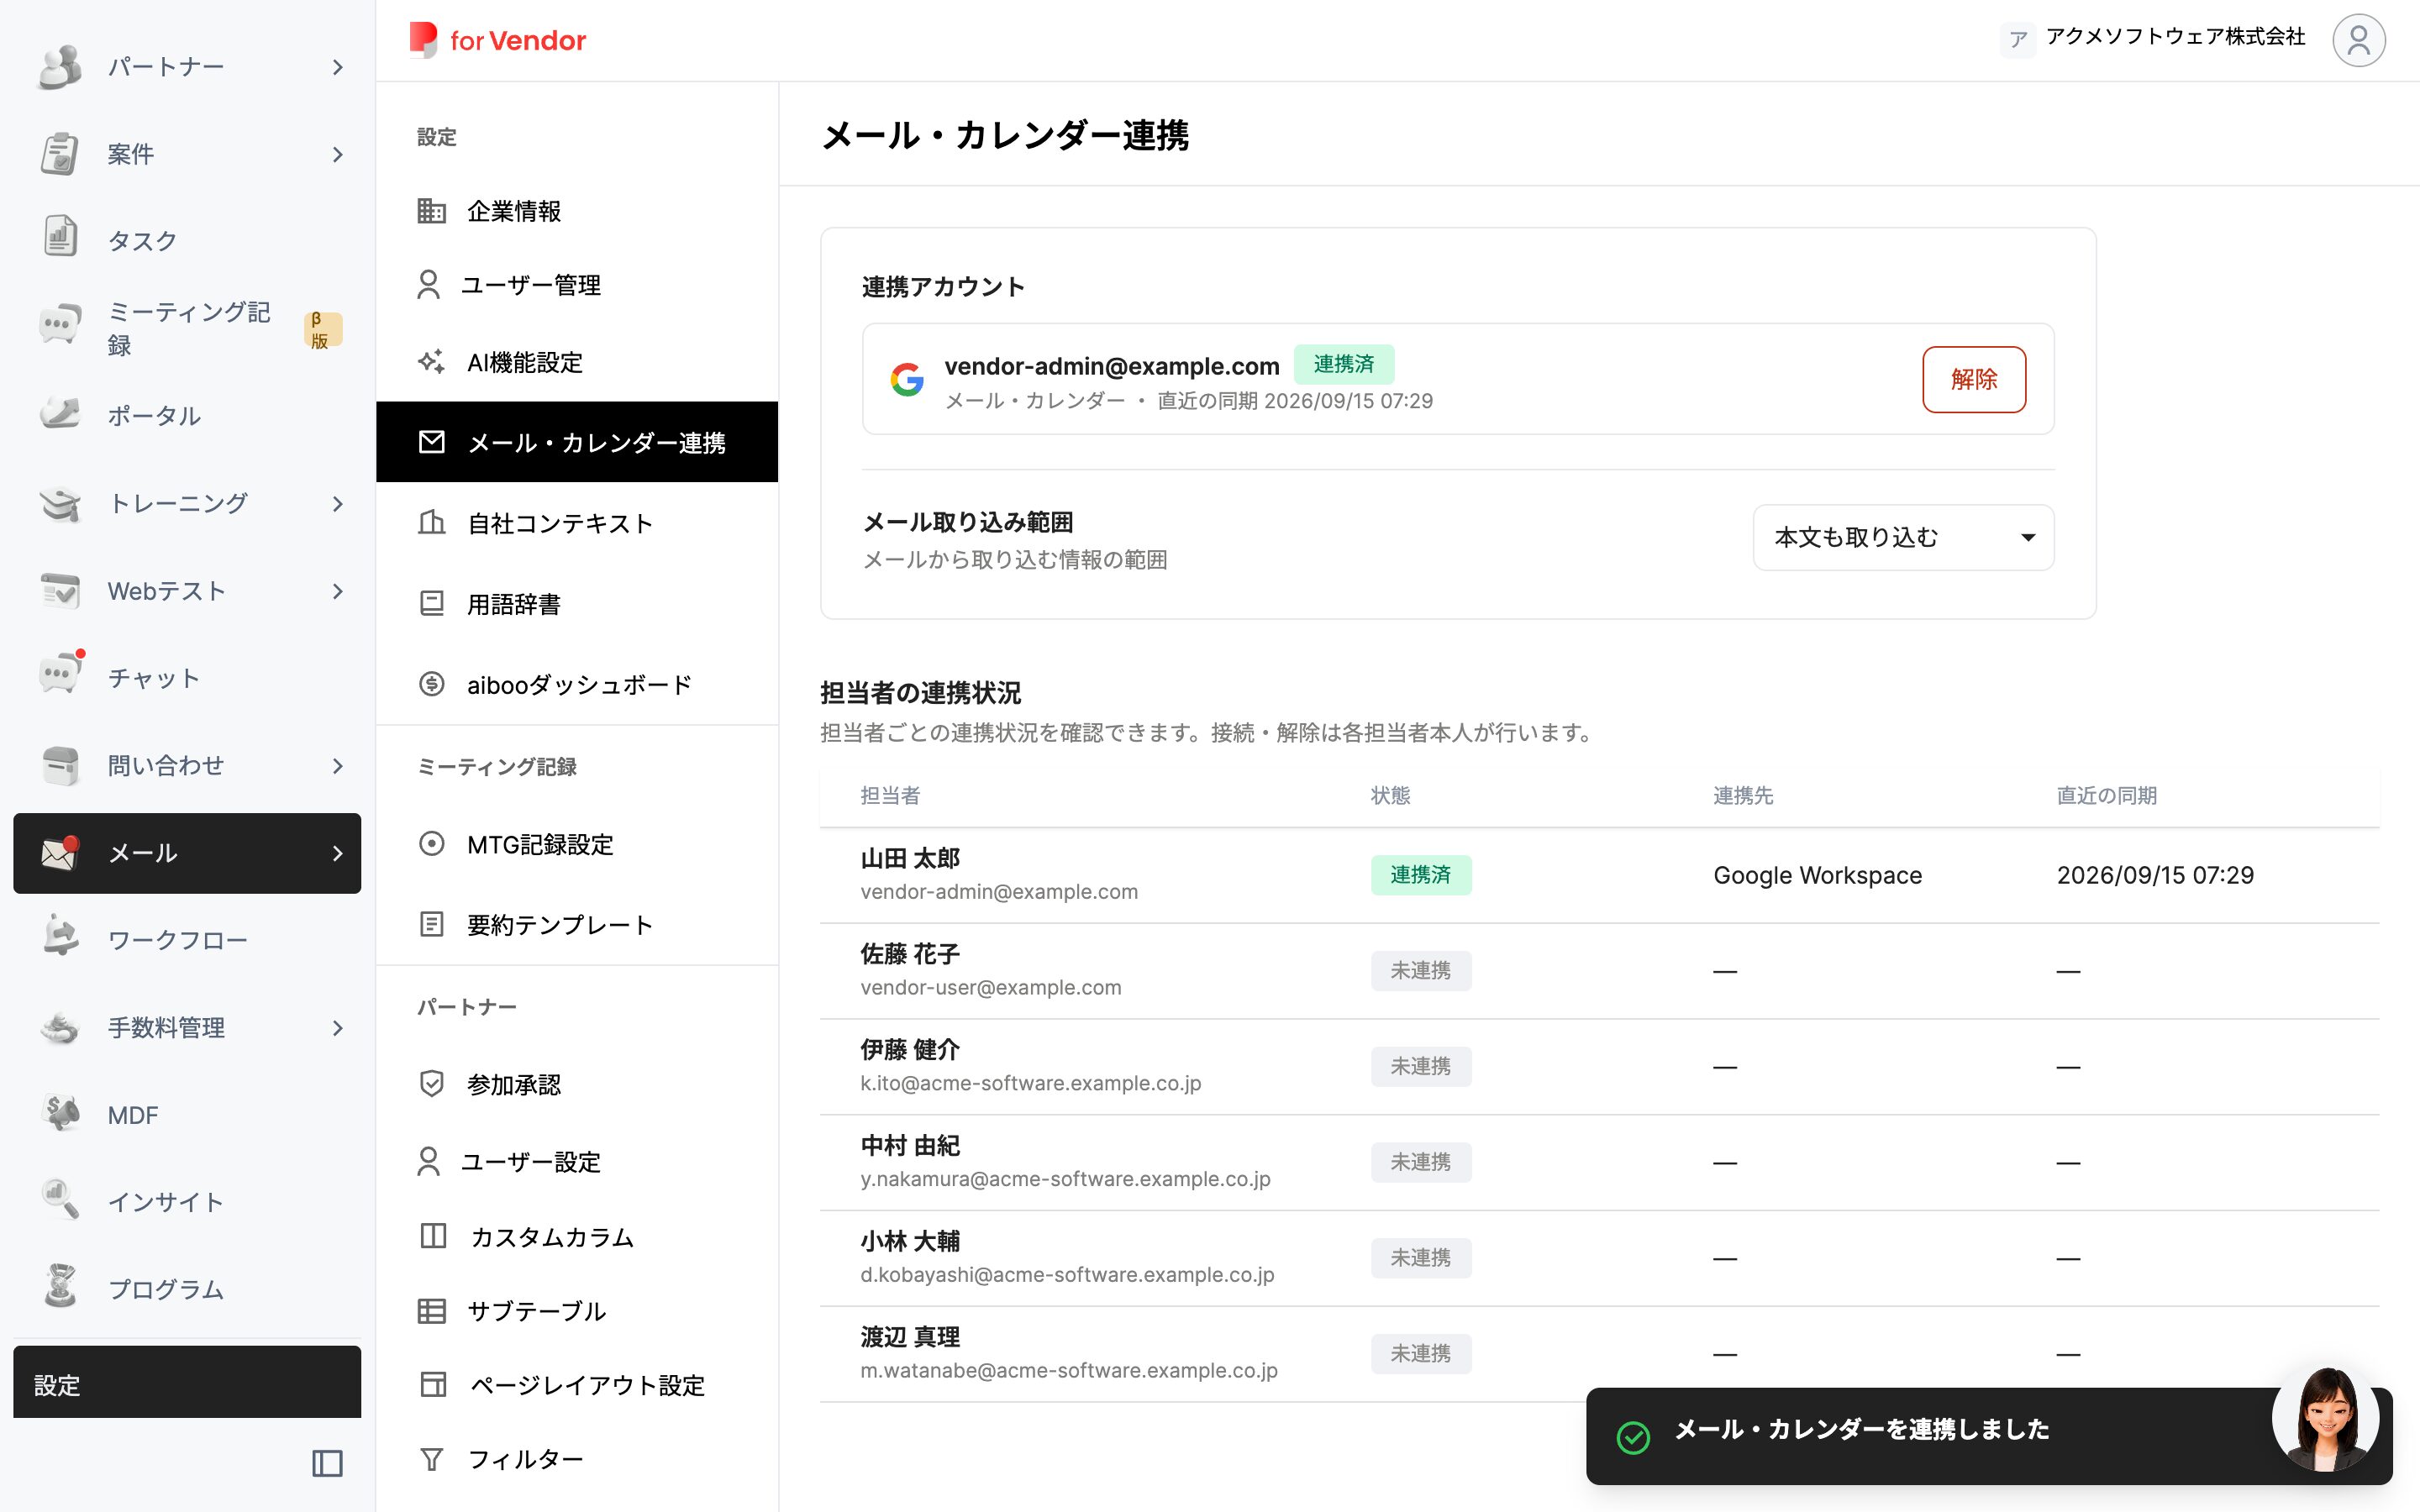Open ユーザー管理 settings
Screen dimensions: 2420x1512
[x=577, y=285]
